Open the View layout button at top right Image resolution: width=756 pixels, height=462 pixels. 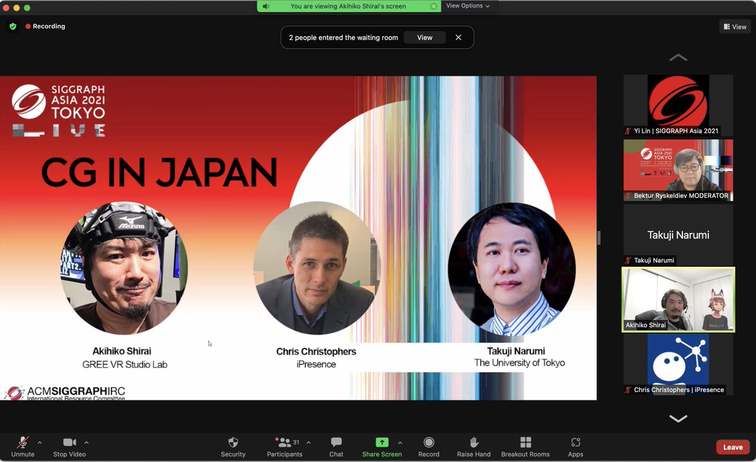[x=735, y=26]
